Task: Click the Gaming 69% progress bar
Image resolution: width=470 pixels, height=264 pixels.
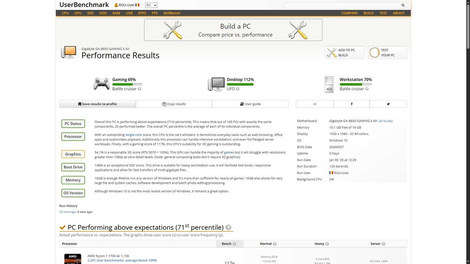Action: coord(127,84)
